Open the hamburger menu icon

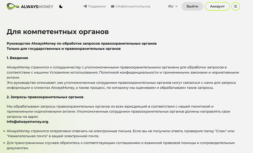pyautogui.click(x=235, y=6)
